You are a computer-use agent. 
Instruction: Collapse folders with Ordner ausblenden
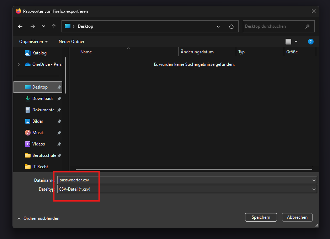tap(38, 218)
